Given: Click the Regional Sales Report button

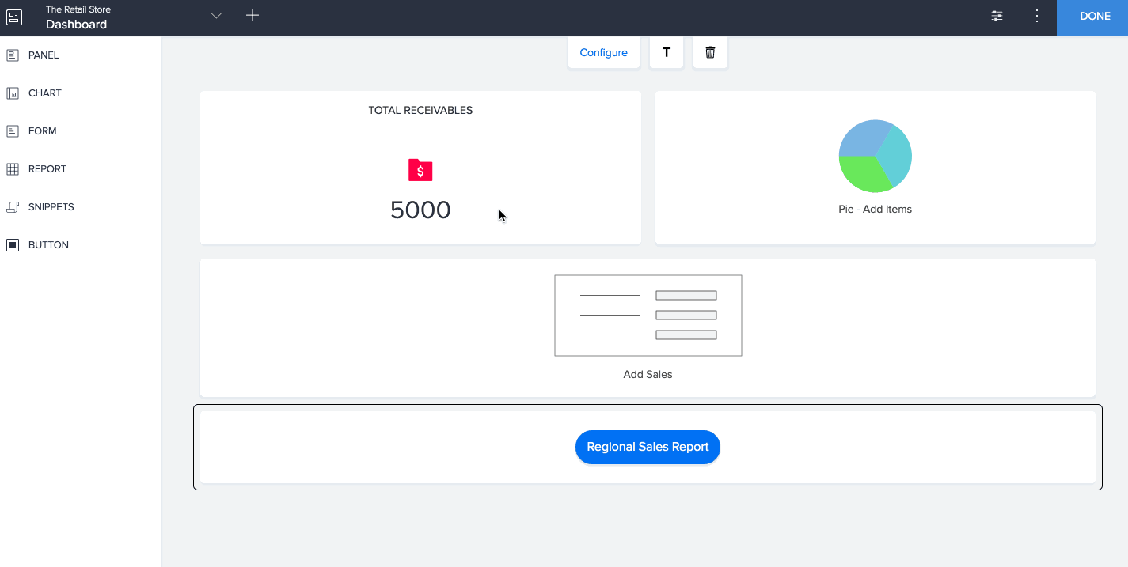Looking at the screenshot, I should [648, 447].
